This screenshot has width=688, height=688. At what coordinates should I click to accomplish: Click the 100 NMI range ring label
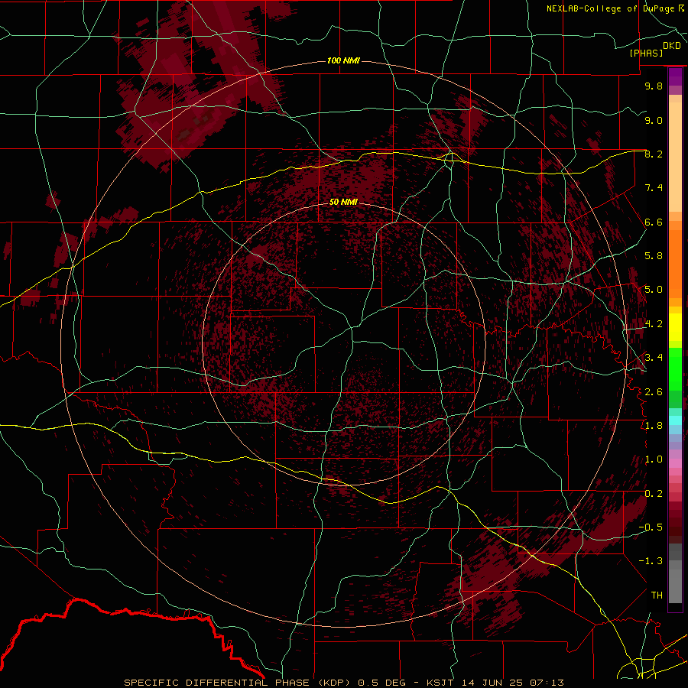(343, 60)
